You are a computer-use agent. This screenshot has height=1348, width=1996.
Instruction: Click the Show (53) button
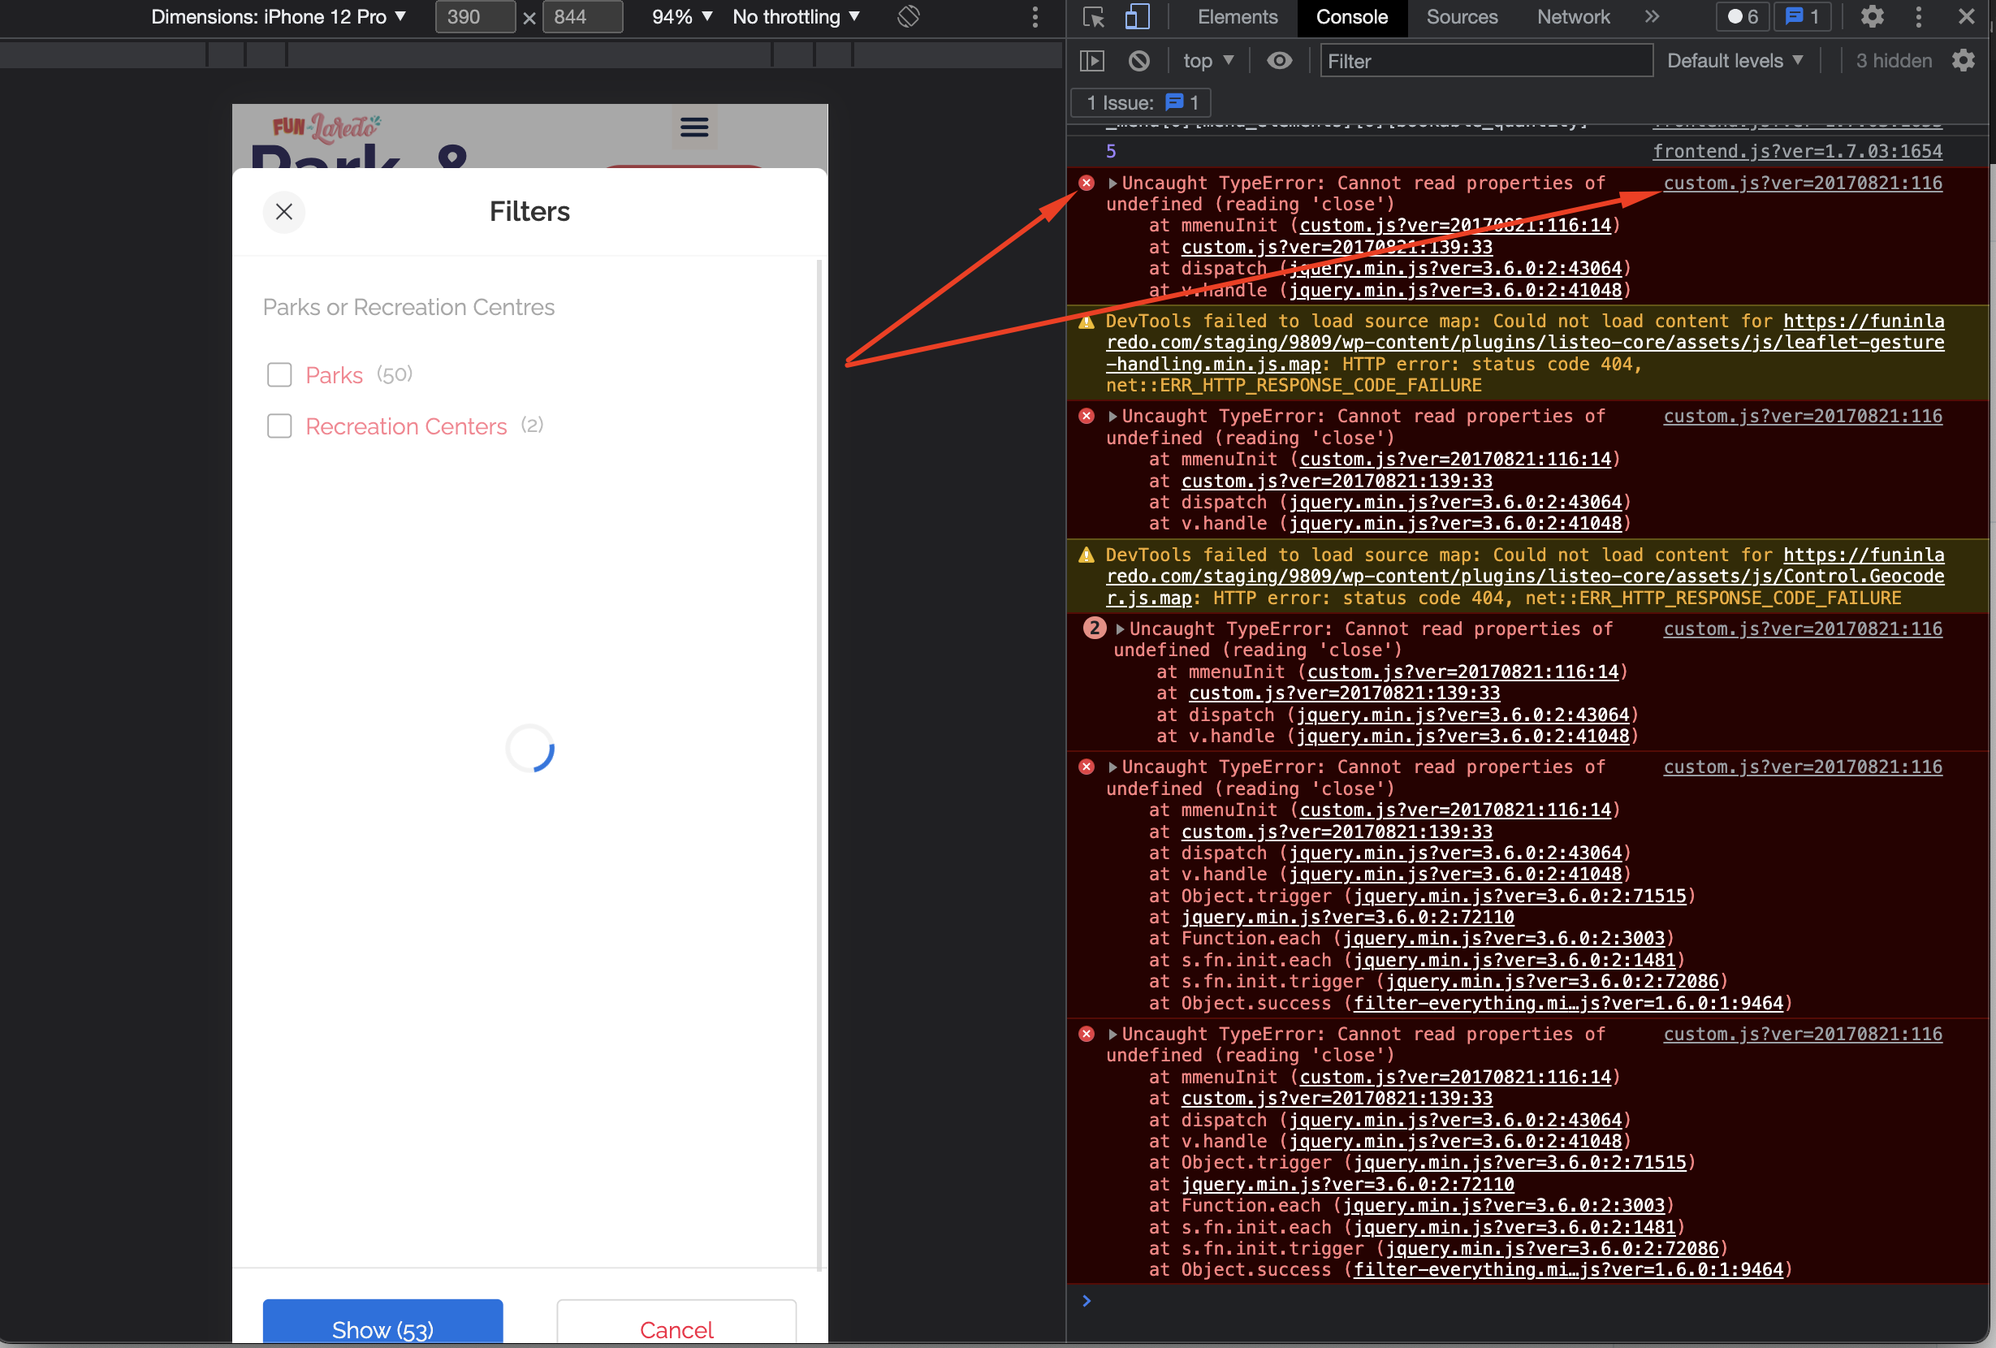383,1322
